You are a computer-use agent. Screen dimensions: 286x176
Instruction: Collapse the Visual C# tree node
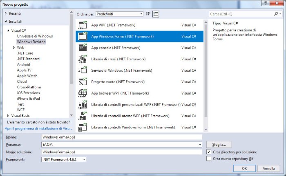tap(8, 31)
